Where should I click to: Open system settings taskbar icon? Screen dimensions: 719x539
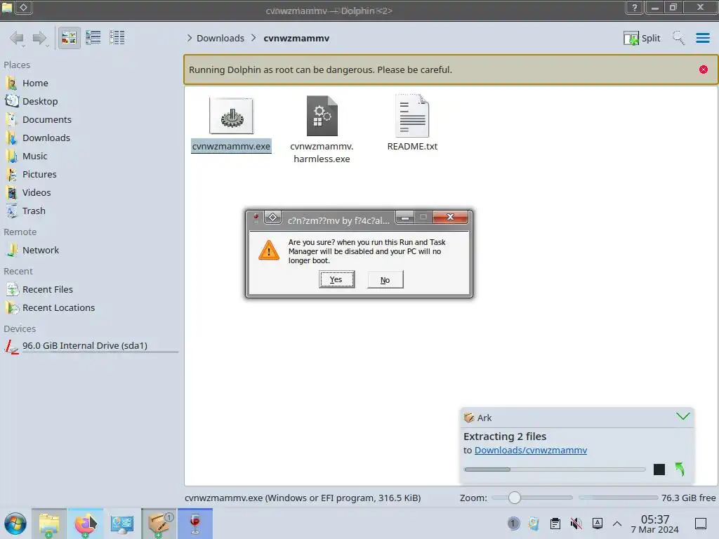pyautogui.click(x=122, y=524)
